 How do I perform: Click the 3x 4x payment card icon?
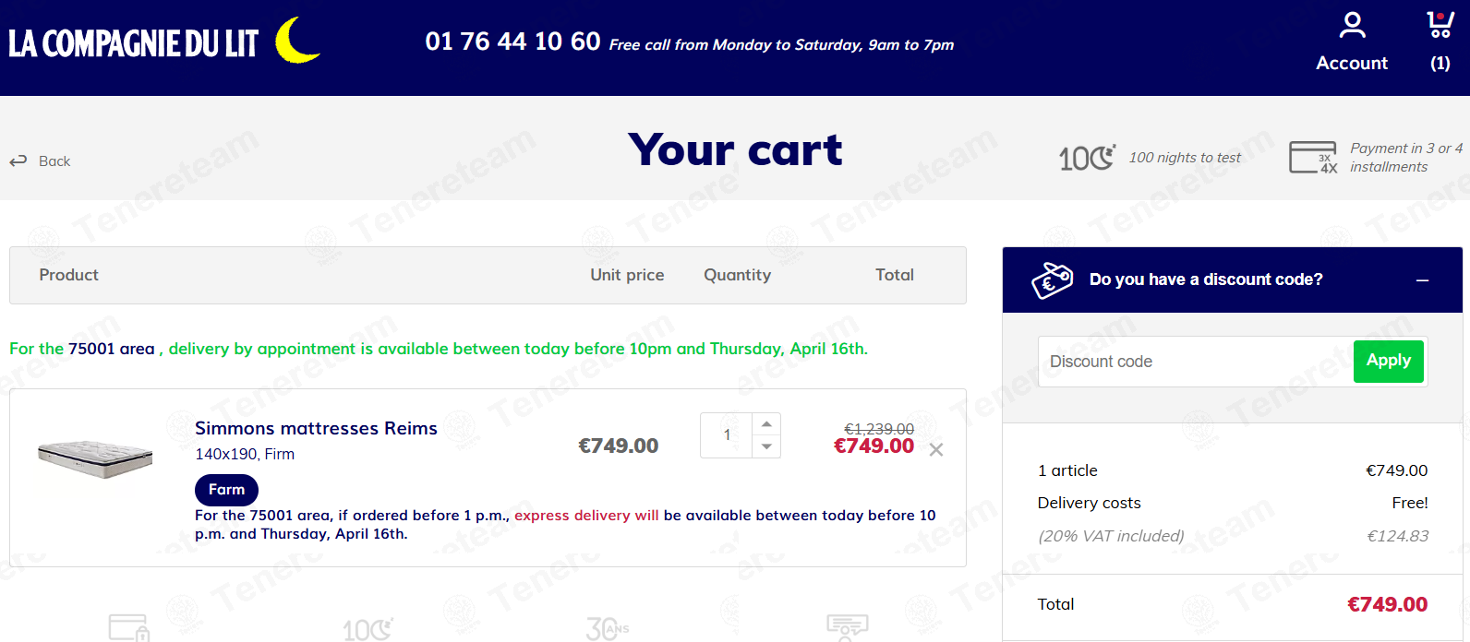pyautogui.click(x=1313, y=158)
